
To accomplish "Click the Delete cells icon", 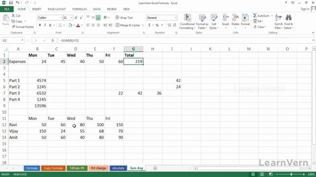I will click(235, 18).
